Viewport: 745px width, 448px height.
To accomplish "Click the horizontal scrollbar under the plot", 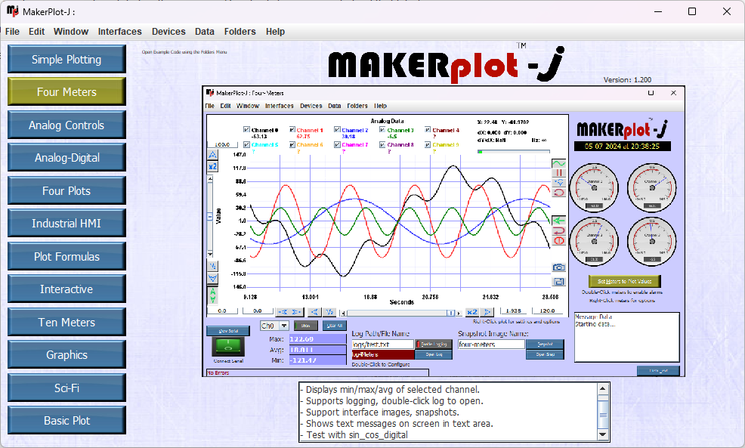I will 401,313.
